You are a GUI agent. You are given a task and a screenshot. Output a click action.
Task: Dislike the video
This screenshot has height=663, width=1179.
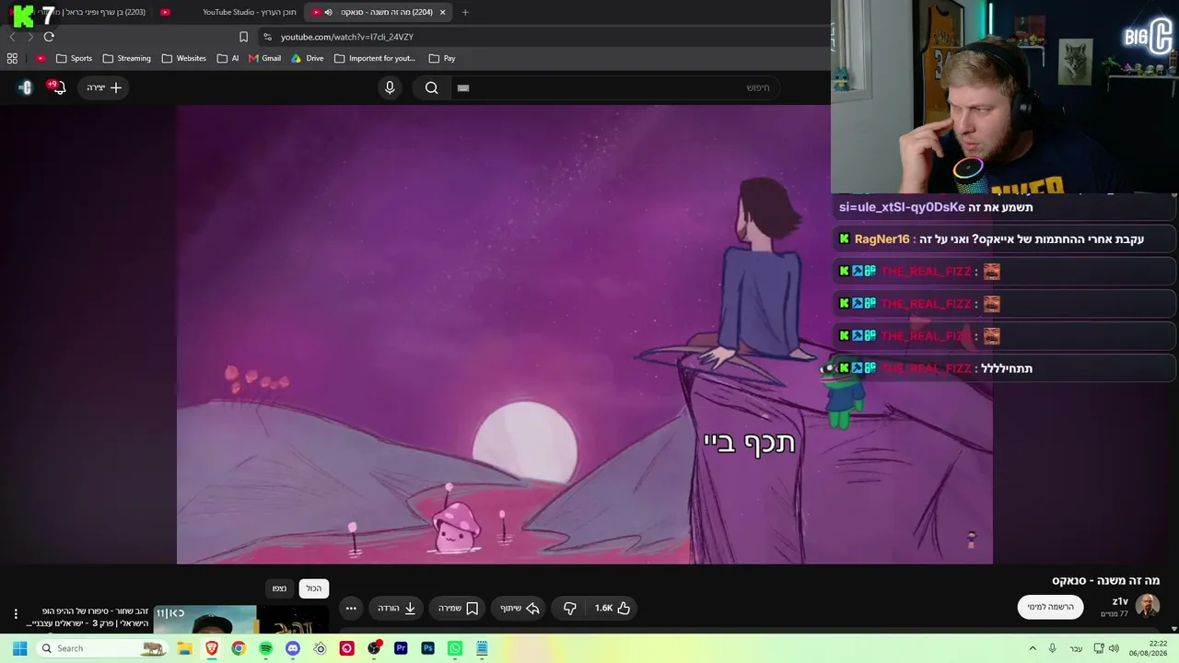click(569, 608)
